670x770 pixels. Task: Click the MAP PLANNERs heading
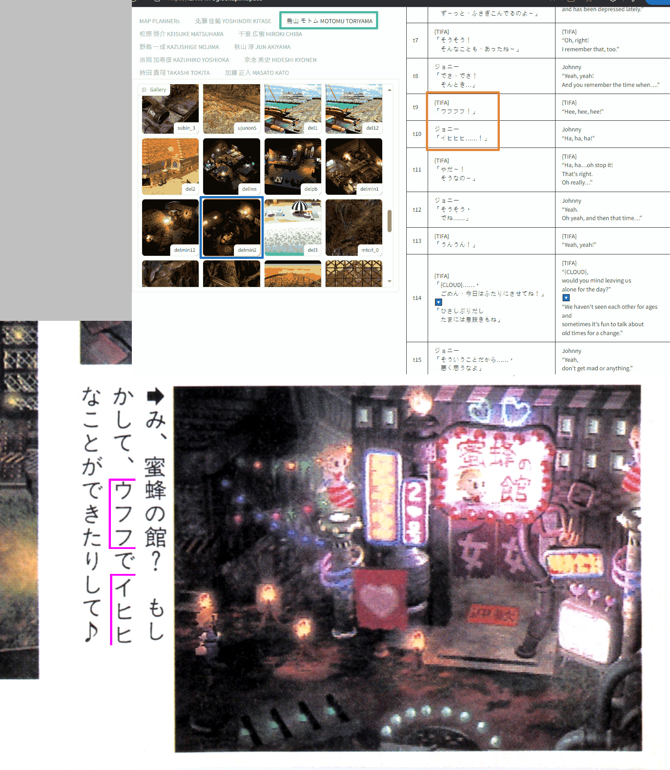click(x=159, y=21)
